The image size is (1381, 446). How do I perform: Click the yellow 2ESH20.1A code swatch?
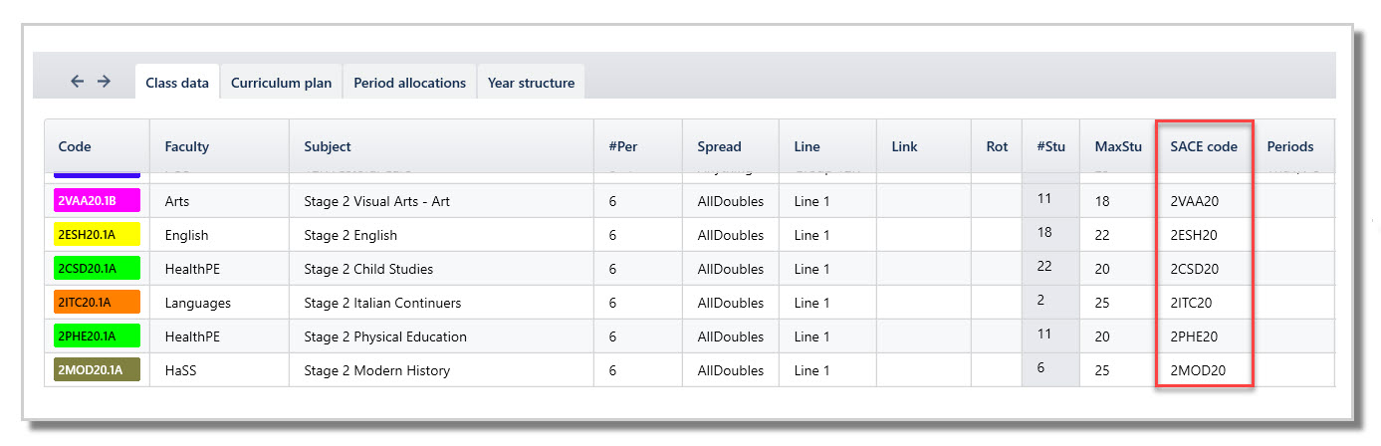97,235
